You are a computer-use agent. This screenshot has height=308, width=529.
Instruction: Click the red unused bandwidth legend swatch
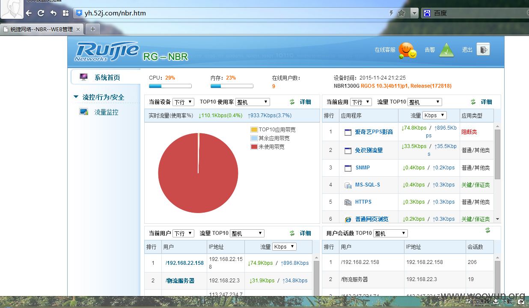[254, 147]
